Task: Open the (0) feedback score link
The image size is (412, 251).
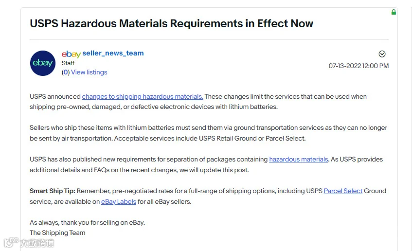Action: coord(66,72)
